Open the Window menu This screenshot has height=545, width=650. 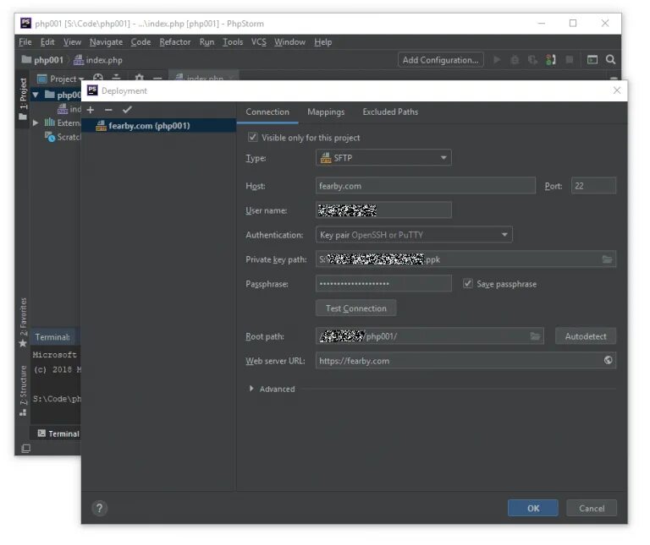(289, 41)
